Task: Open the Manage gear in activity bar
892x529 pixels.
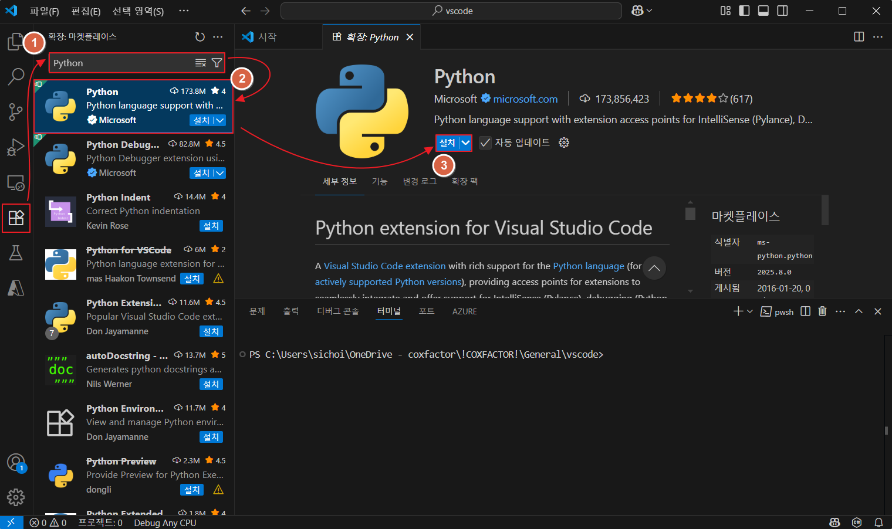Action: tap(16, 497)
